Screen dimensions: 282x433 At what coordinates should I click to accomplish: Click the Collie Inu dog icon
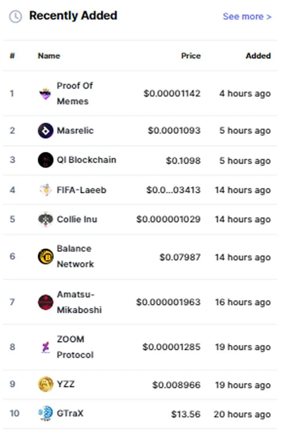(45, 219)
